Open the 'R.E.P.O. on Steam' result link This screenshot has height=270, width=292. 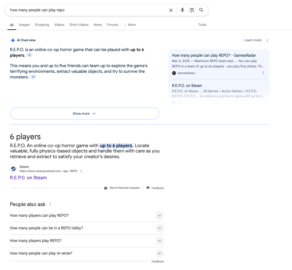point(28,178)
